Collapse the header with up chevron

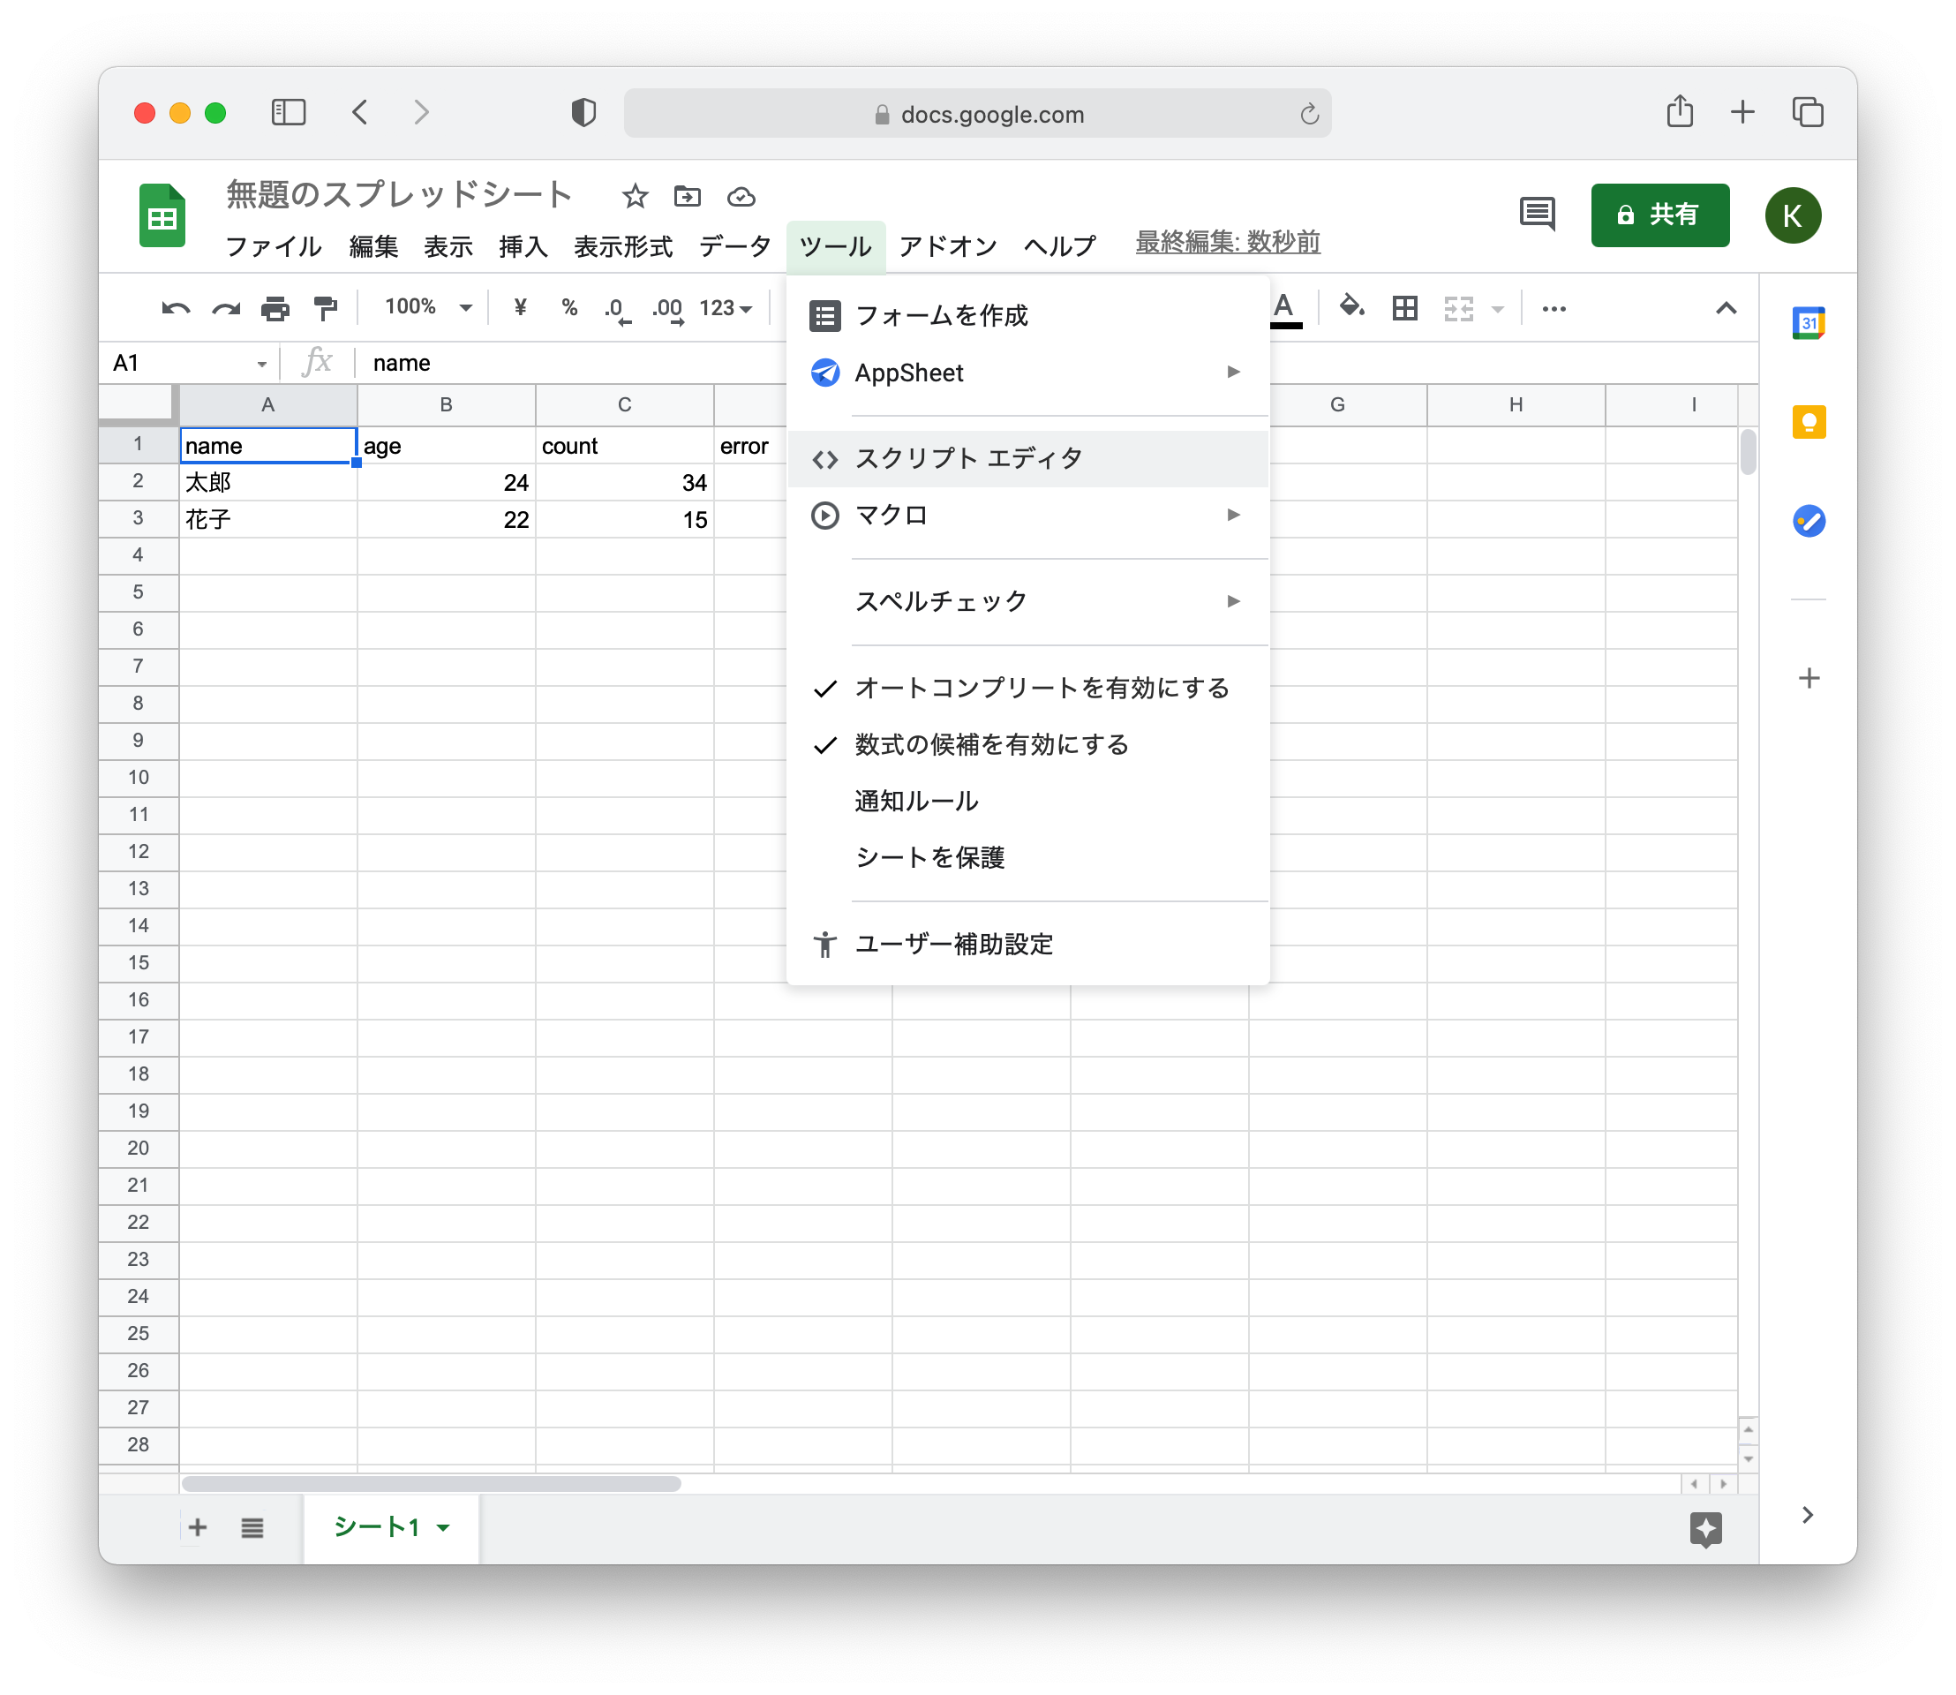[1726, 308]
